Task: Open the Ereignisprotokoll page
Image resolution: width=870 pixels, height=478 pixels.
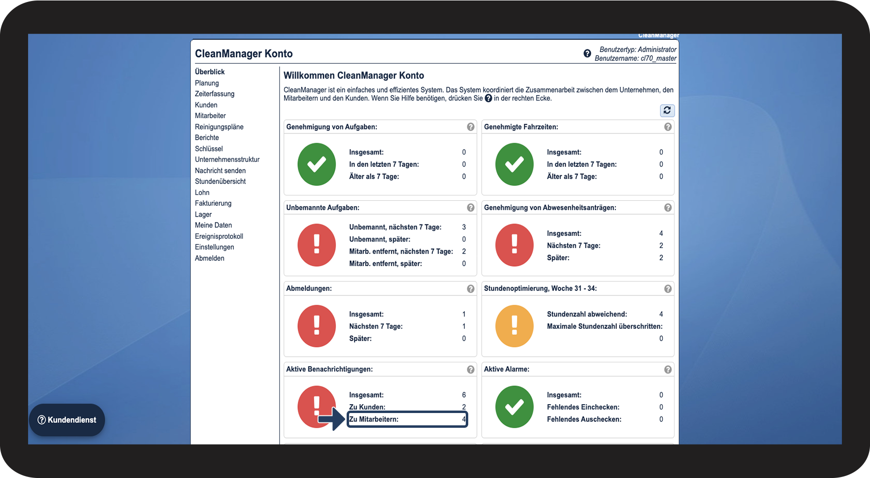Action: pos(219,236)
